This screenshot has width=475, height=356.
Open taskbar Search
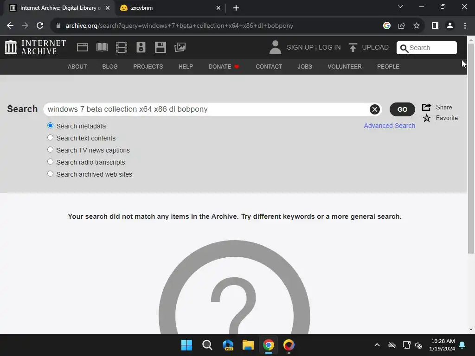[207, 345]
